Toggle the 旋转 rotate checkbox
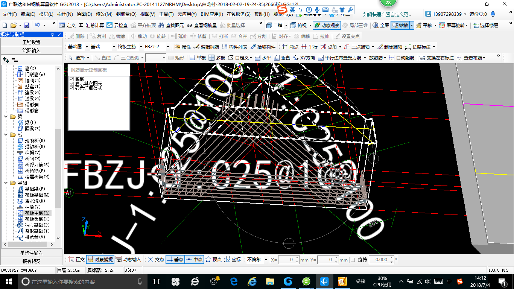 point(353,260)
